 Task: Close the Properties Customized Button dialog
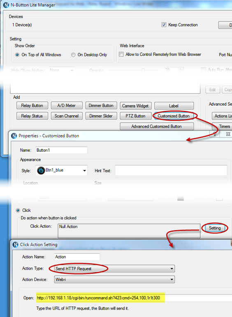228,134
